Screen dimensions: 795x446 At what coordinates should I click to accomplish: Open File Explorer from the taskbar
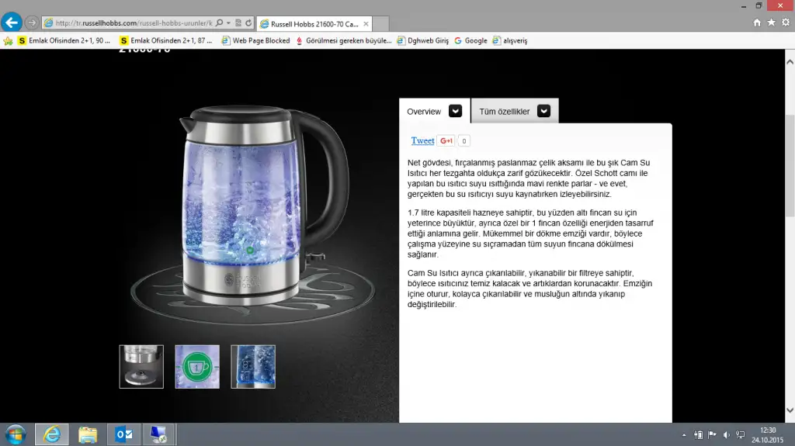(x=87, y=434)
